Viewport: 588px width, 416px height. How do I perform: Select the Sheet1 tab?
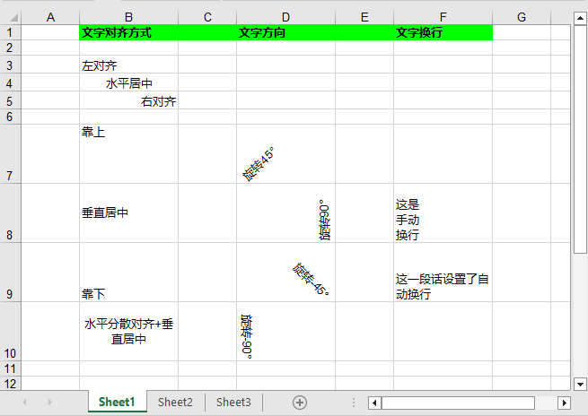[117, 402]
